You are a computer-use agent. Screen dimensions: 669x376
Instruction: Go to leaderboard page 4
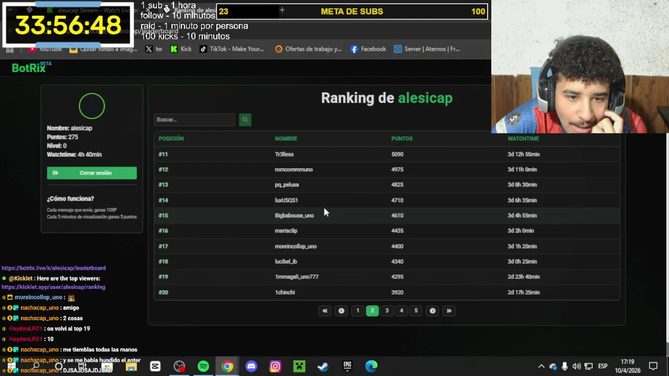(x=401, y=311)
